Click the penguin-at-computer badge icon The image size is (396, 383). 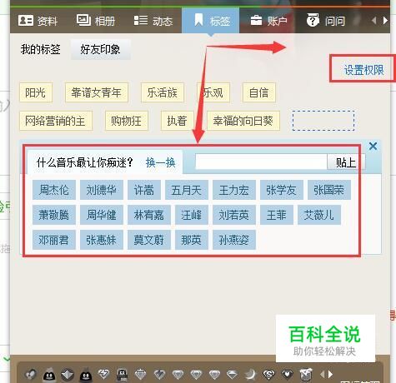pyautogui.click(x=122, y=375)
